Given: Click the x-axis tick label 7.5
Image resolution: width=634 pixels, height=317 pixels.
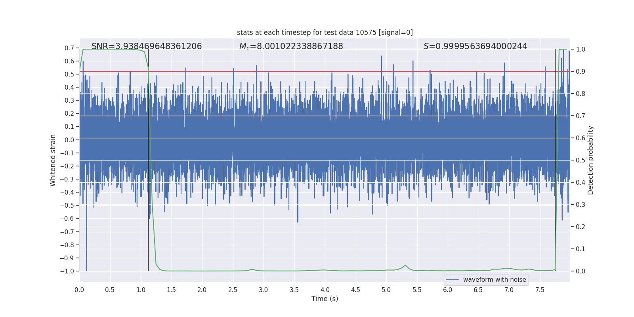Looking at the screenshot, I should point(540,290).
